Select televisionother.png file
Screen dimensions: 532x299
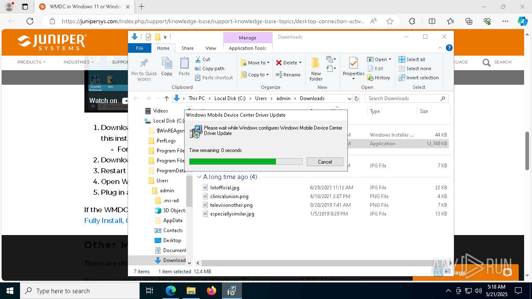point(231,205)
